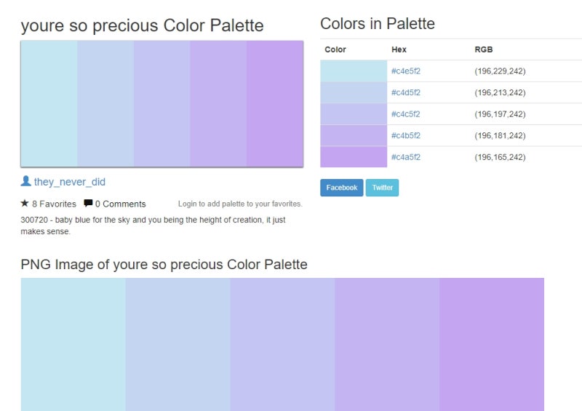This screenshot has width=582, height=411.
Task: Click the comments speech bubble icon
Action: tap(88, 204)
